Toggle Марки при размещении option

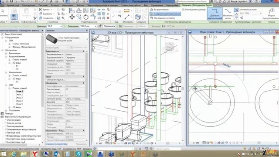[x=271, y=14]
